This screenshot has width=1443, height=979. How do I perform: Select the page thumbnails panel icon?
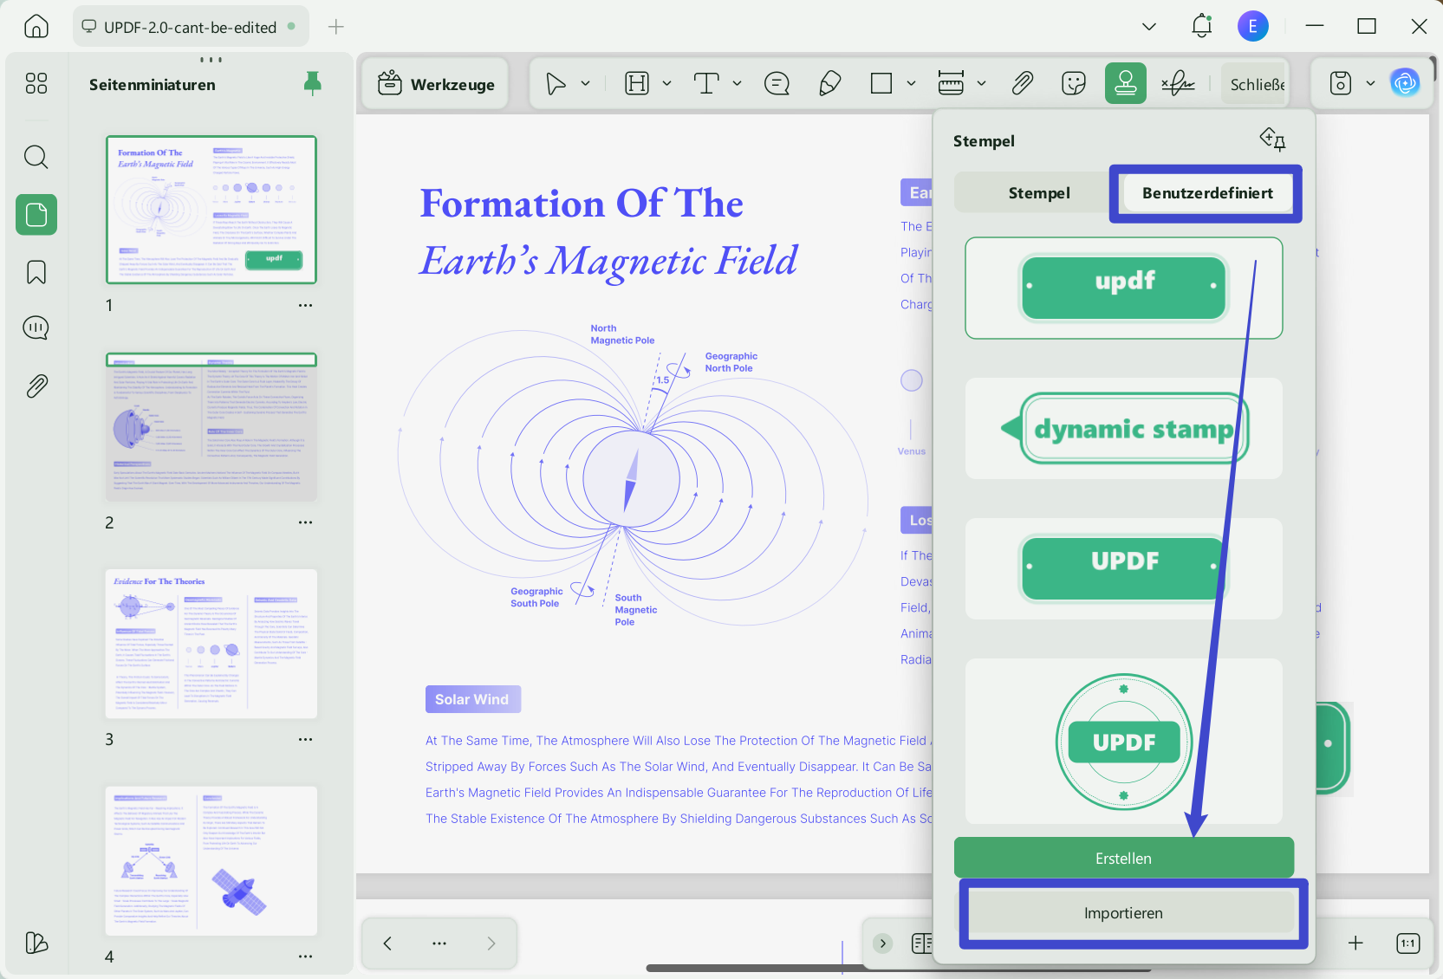coord(36,214)
